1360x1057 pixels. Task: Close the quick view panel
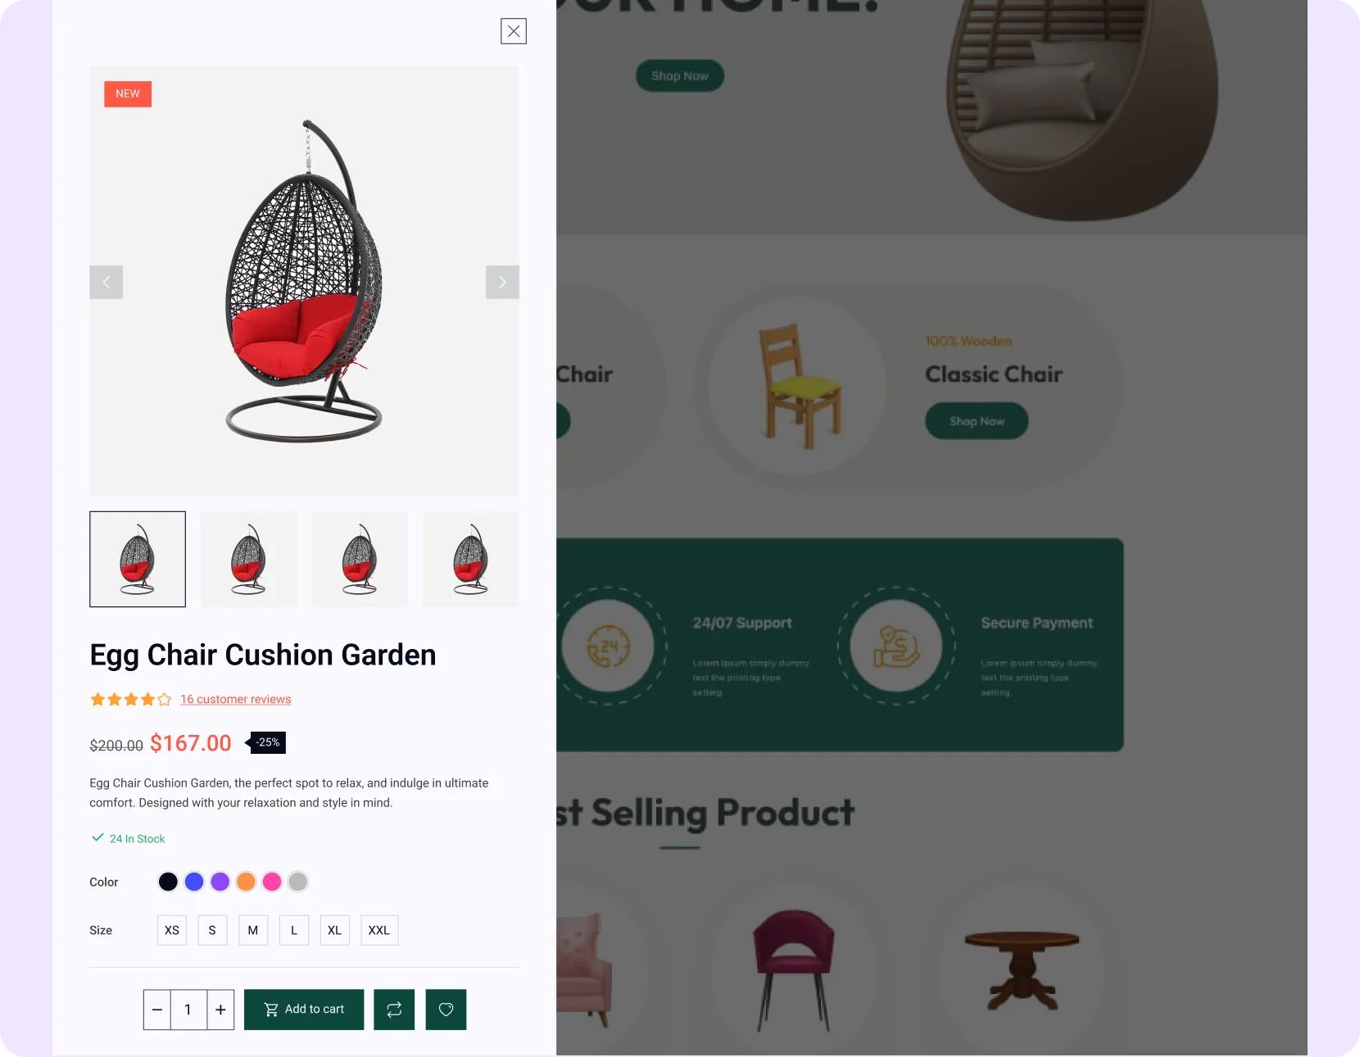point(514,31)
